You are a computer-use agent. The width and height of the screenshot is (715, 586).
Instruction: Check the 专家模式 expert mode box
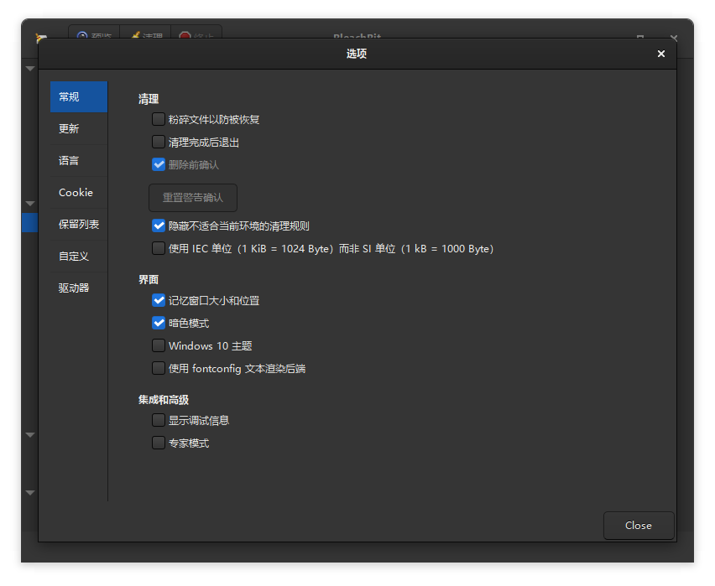coord(159,443)
